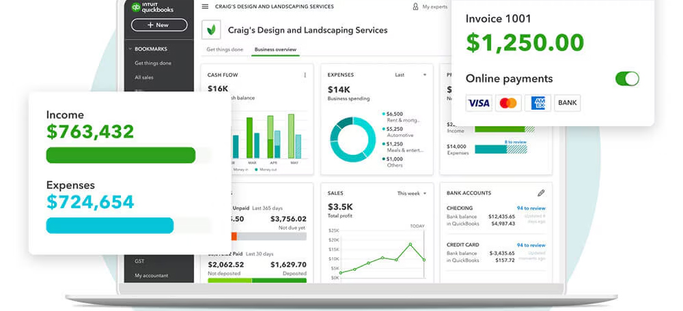This screenshot has height=311, width=683.
Task: Click the '8 to review' link
Action: click(x=515, y=143)
